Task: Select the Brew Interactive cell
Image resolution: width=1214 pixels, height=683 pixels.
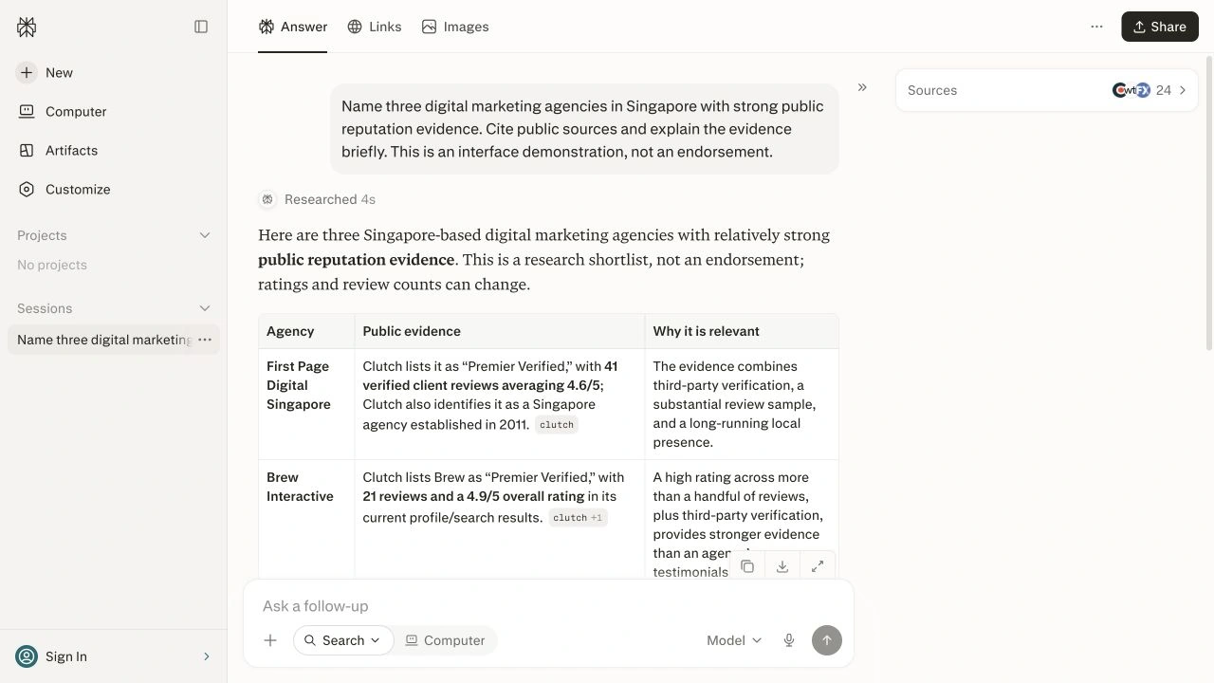Action: 306,519
